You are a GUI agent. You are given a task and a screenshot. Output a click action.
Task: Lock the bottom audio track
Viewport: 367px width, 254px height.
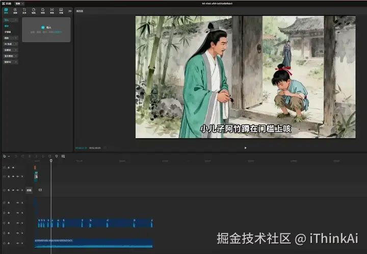(x=9, y=243)
